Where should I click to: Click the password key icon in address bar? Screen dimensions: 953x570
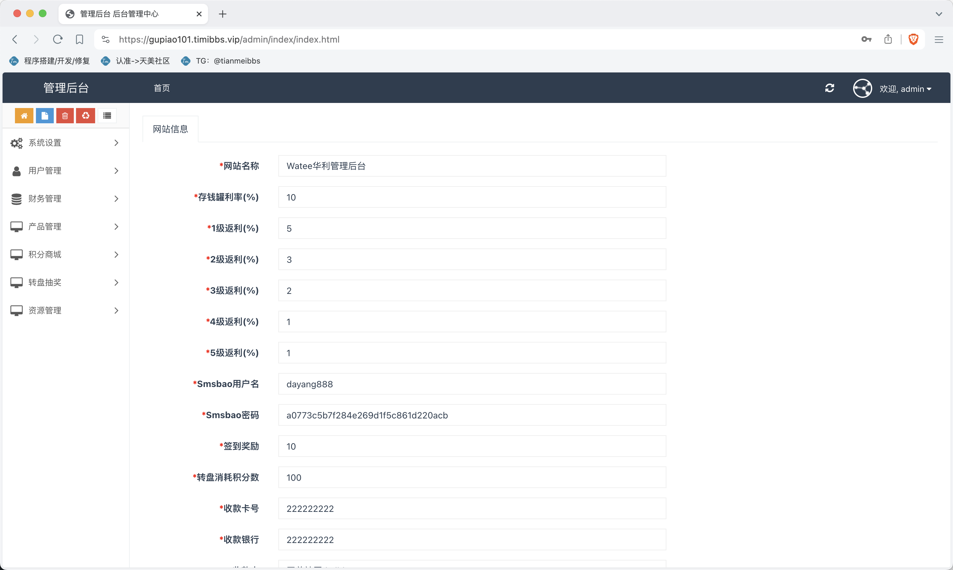pyautogui.click(x=866, y=39)
